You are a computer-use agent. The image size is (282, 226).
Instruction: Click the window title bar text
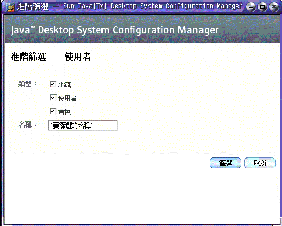130,7
